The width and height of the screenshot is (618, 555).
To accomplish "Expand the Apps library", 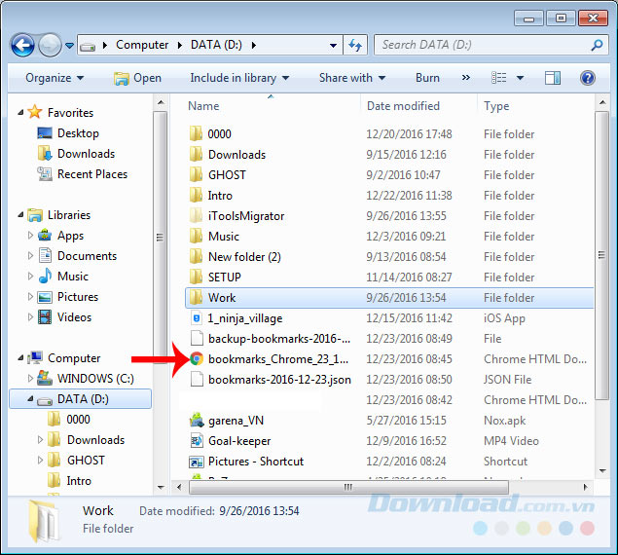I will click(x=30, y=236).
